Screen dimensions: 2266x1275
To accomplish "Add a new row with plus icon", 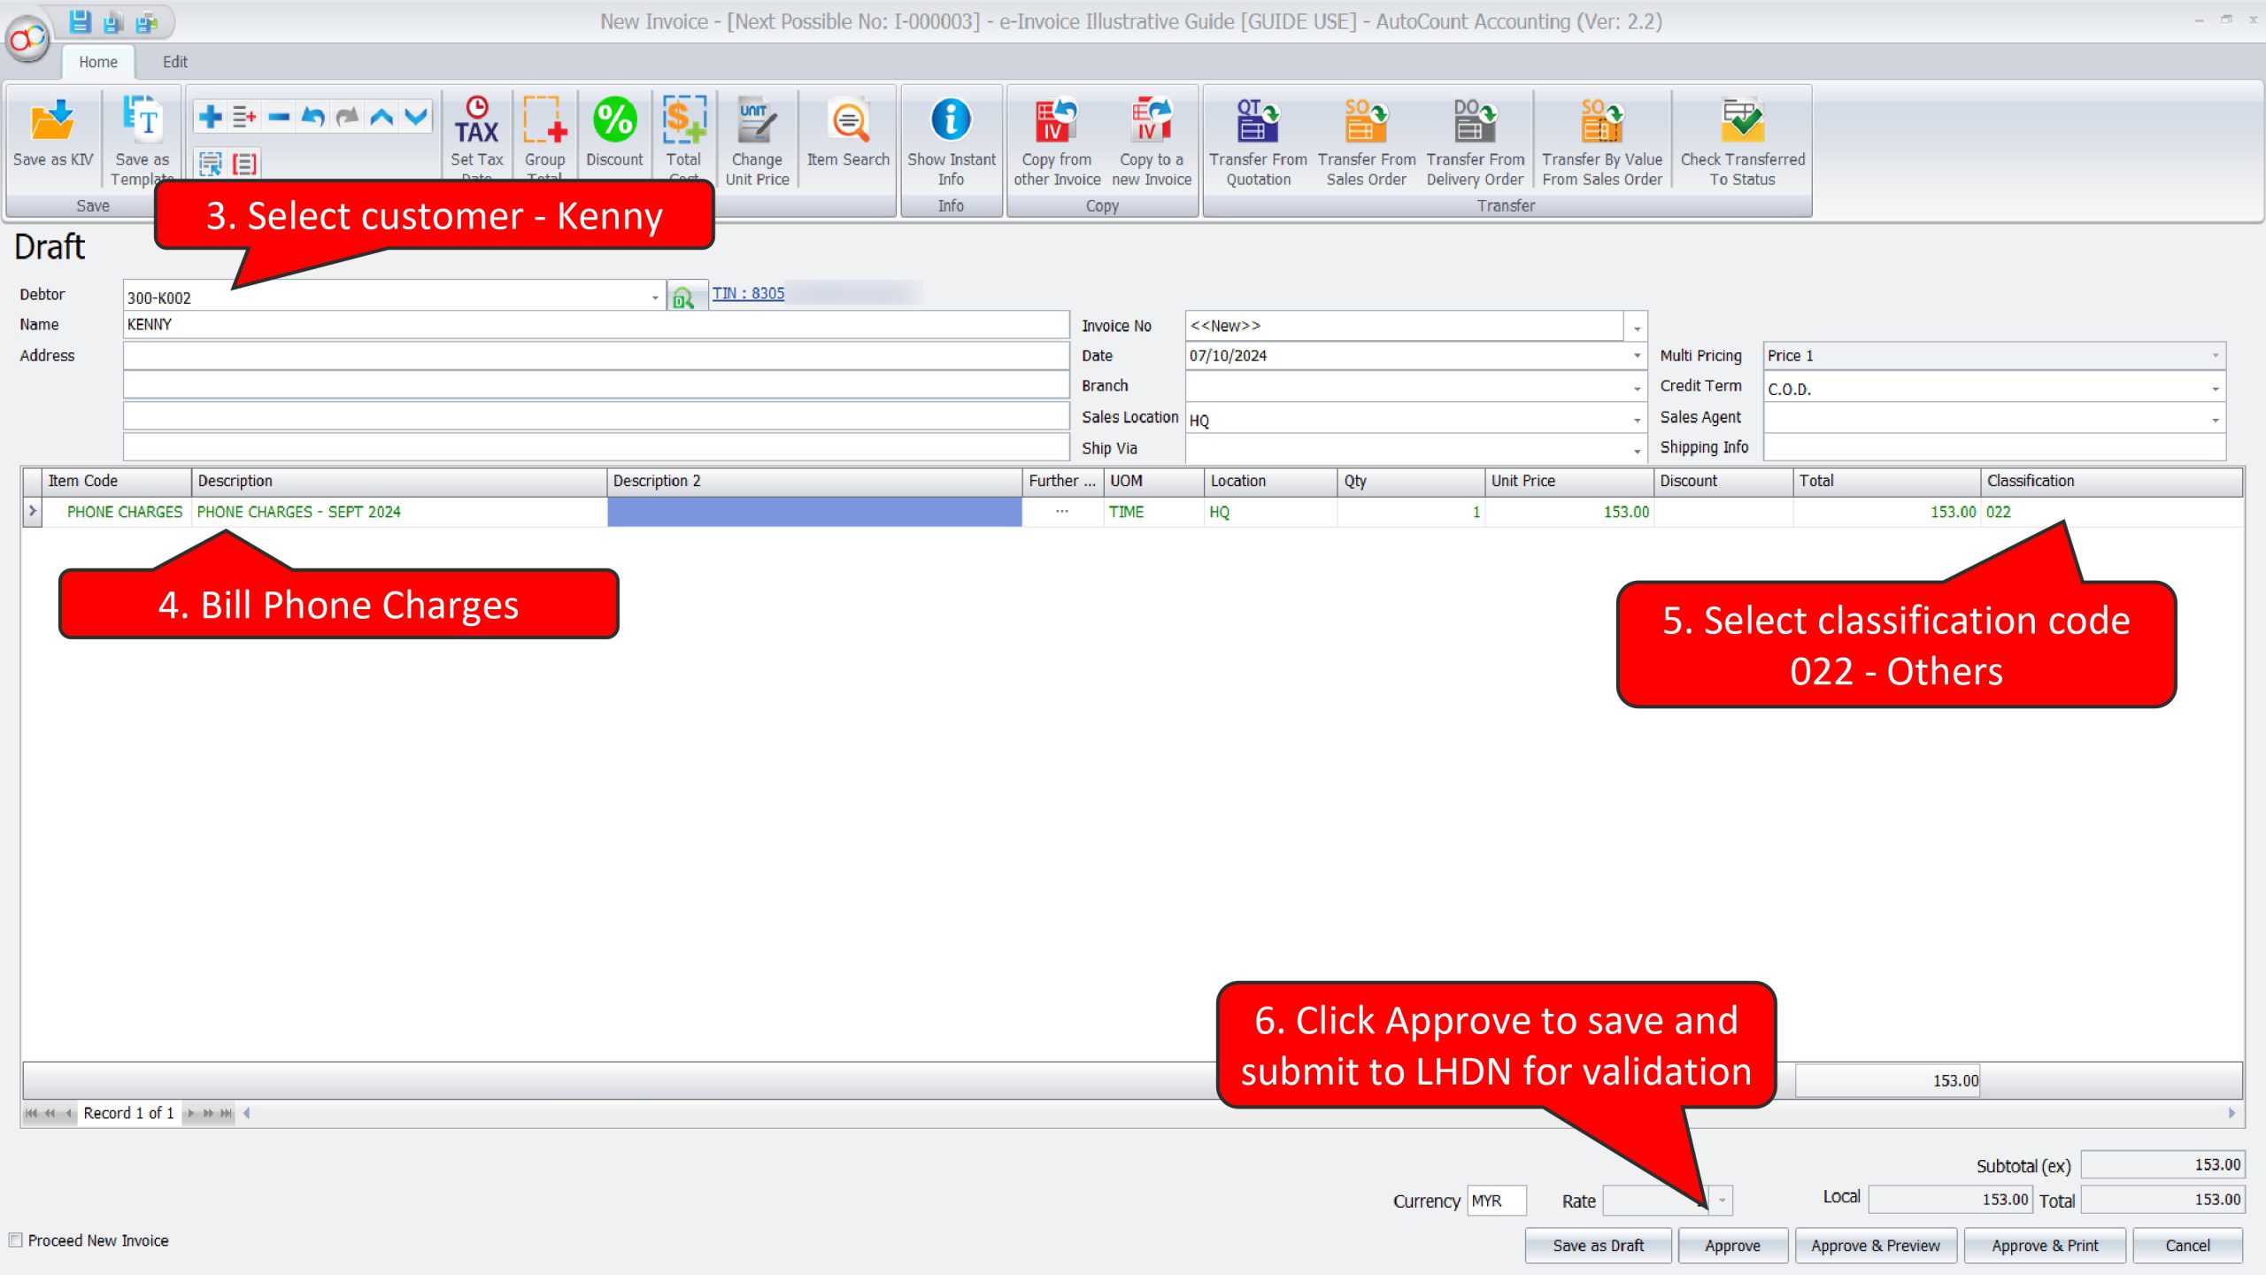I will click(211, 117).
